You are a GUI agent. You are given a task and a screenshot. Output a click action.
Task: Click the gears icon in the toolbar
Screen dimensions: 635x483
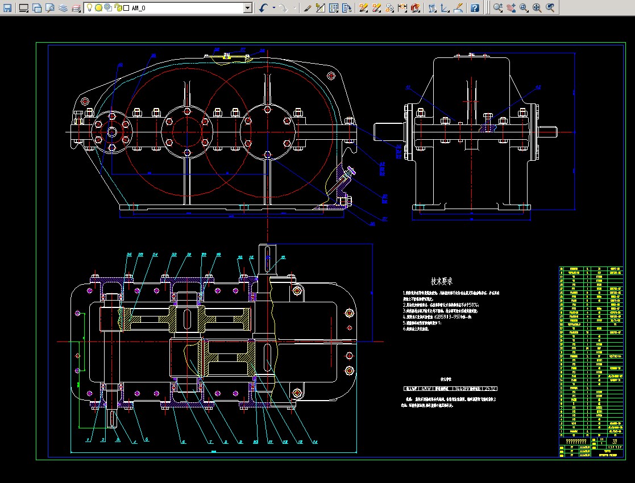point(389,8)
